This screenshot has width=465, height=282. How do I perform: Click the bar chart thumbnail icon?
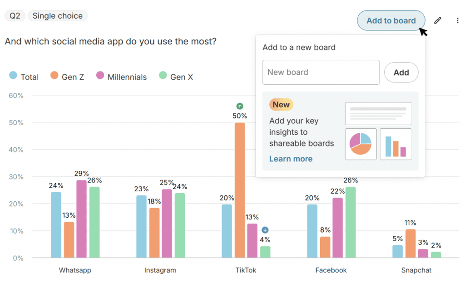(396, 144)
